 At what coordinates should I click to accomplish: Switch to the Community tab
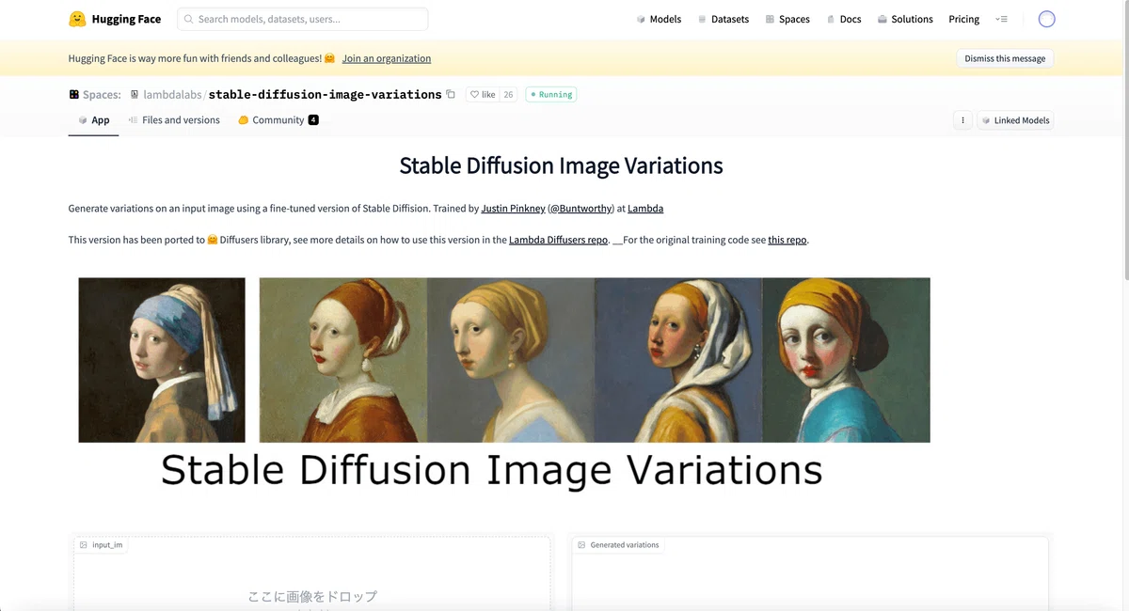tap(278, 120)
